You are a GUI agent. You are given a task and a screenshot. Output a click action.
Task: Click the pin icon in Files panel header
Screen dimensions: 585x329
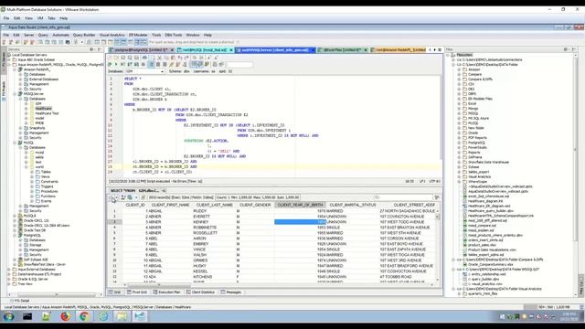tap(573, 49)
